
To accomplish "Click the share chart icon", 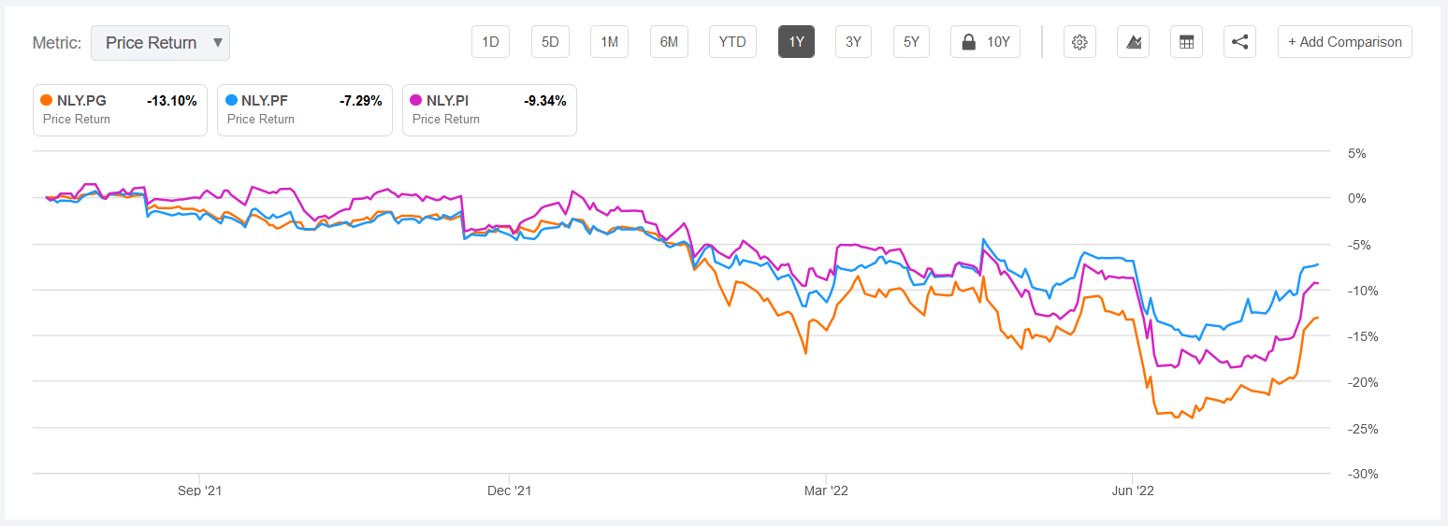I will (1239, 42).
